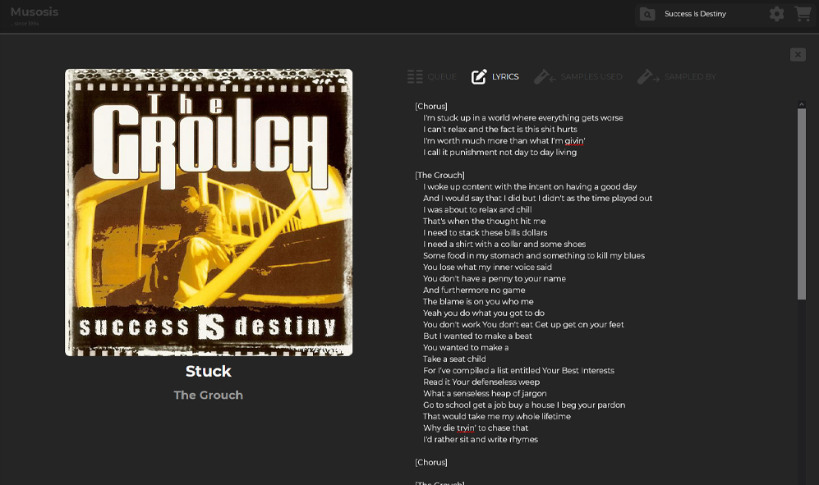Click the Success Is Destiny album cover
The height and width of the screenshot is (485, 819).
point(209,212)
